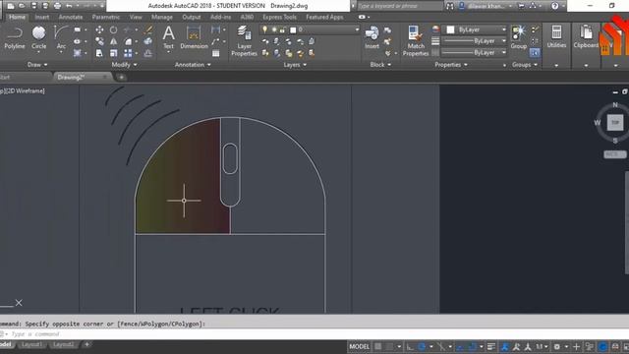Image resolution: width=629 pixels, height=354 pixels.
Task: Expand the Block panel dropdown
Action: tap(380, 65)
